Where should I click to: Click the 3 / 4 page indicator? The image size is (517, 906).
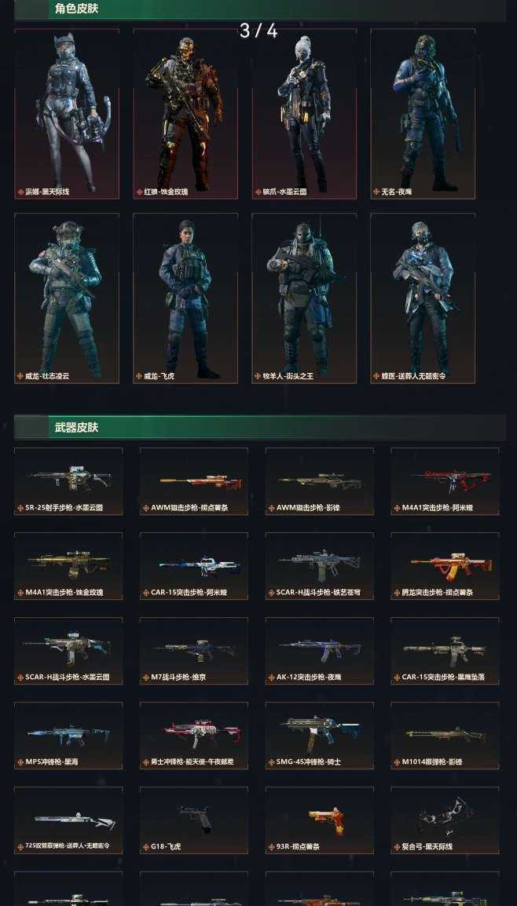click(x=258, y=31)
